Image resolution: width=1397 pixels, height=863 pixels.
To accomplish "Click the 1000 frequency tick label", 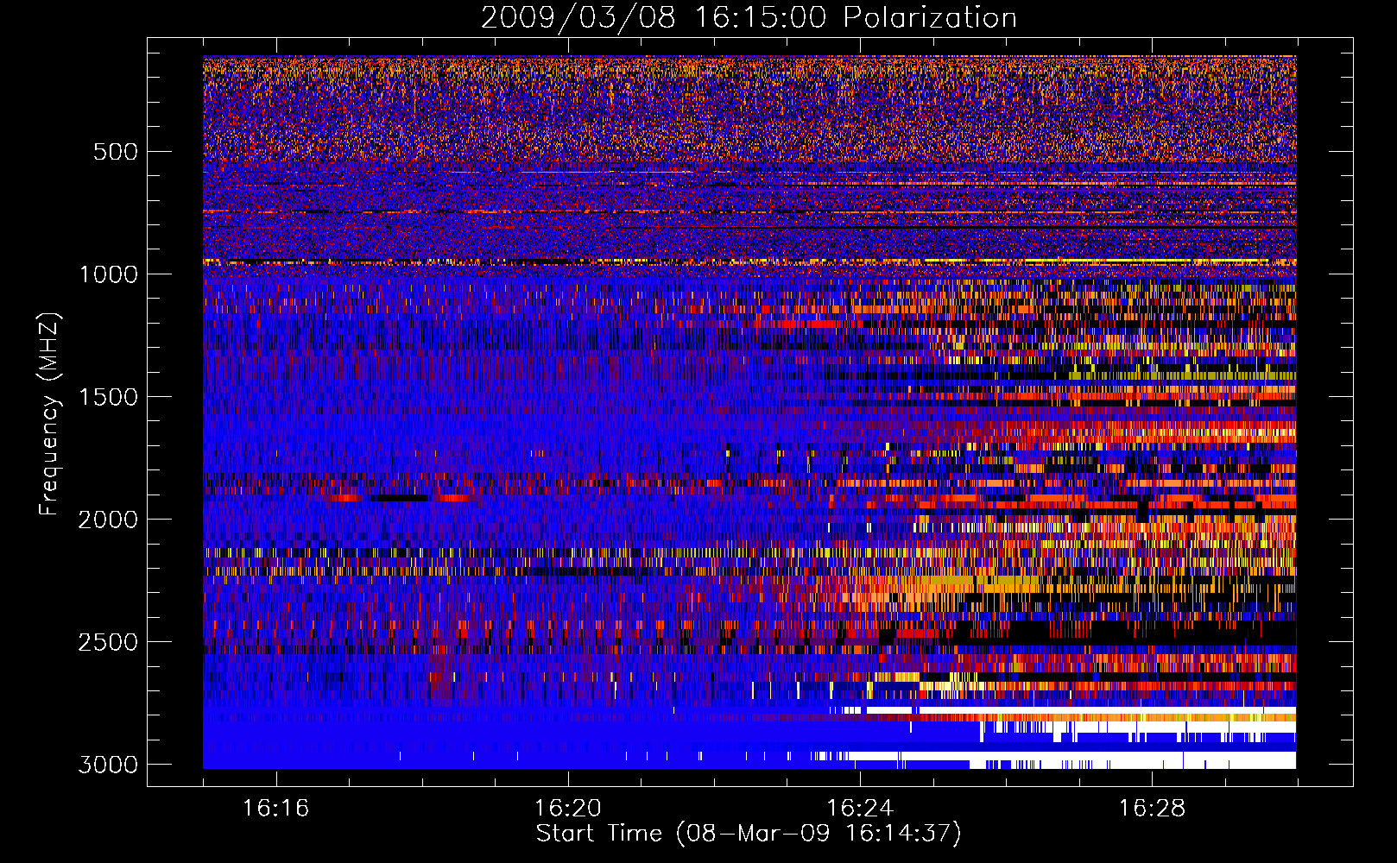I will click(x=109, y=274).
